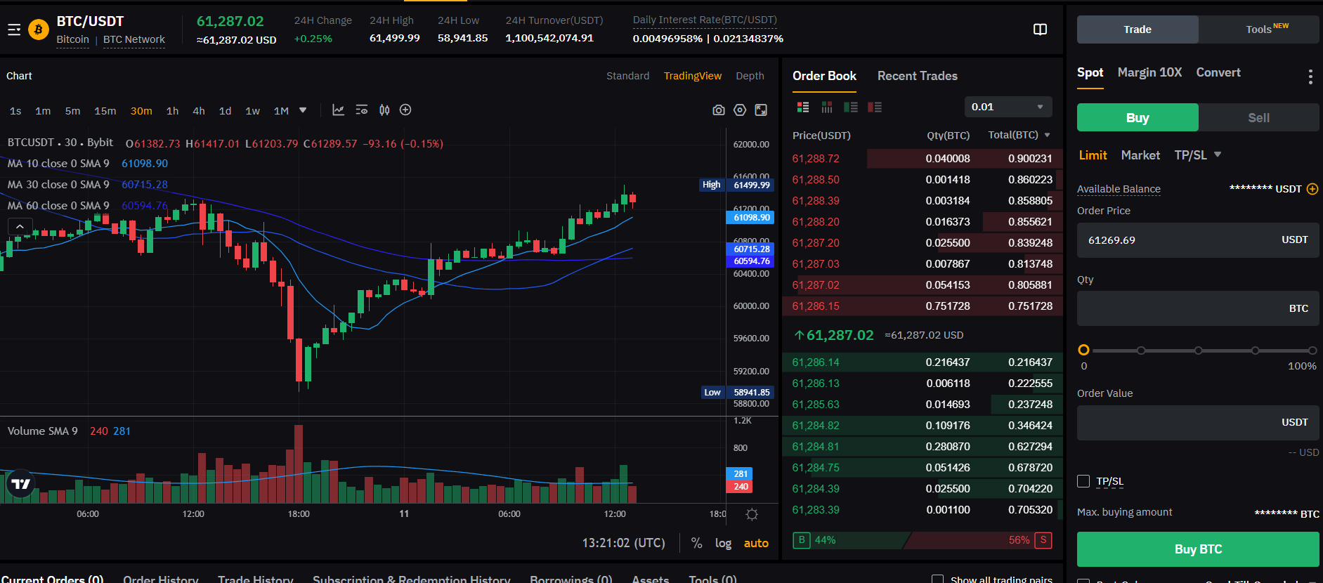Select the 15m timeframe
The image size is (1323, 583).
point(105,111)
